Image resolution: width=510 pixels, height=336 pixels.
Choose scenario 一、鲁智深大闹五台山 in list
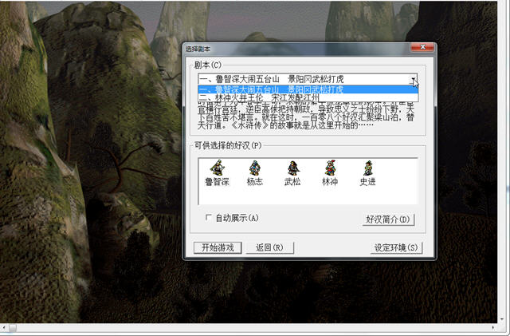[x=308, y=89]
